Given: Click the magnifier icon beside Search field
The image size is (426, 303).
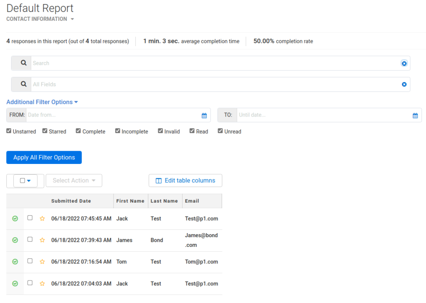Looking at the screenshot, I should click(24, 63).
